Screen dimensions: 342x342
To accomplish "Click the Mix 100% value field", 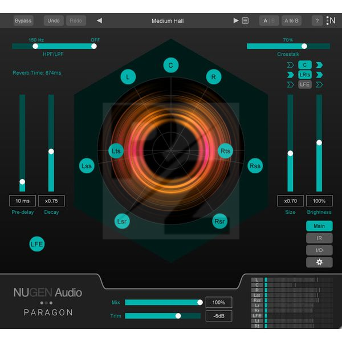I will pyautogui.click(x=219, y=302).
